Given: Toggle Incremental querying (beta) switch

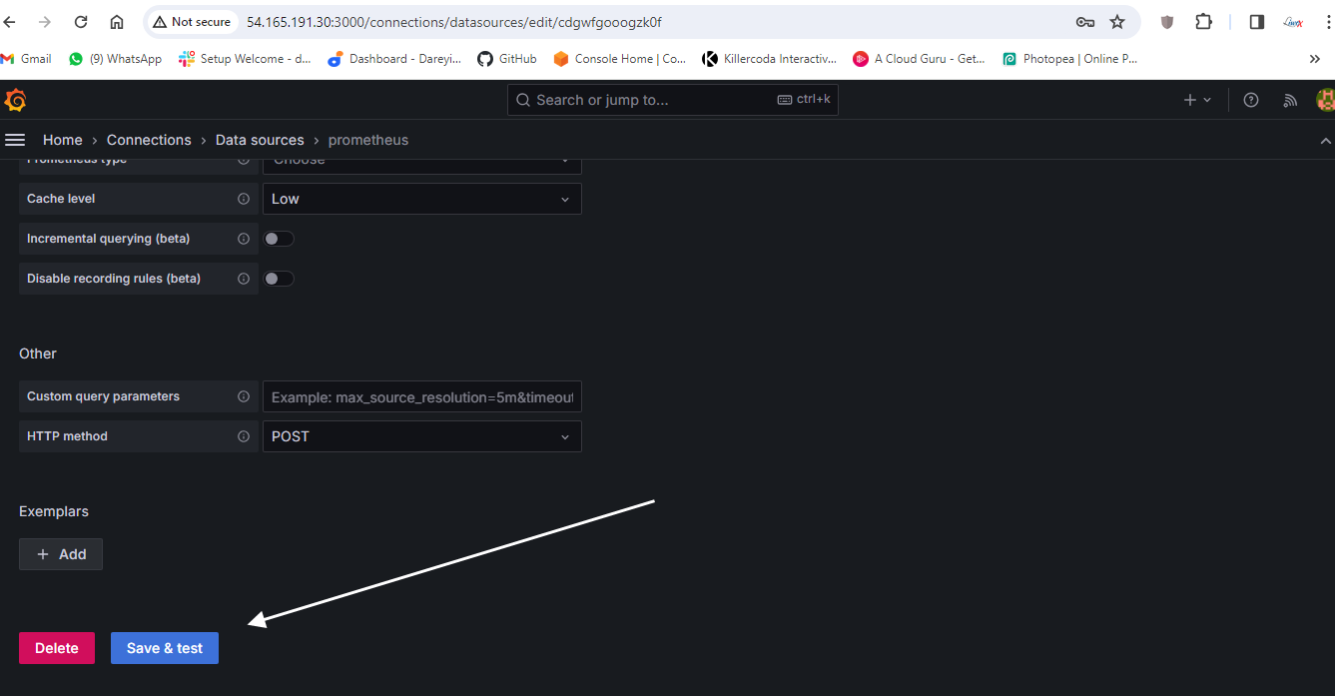Looking at the screenshot, I should pyautogui.click(x=279, y=239).
